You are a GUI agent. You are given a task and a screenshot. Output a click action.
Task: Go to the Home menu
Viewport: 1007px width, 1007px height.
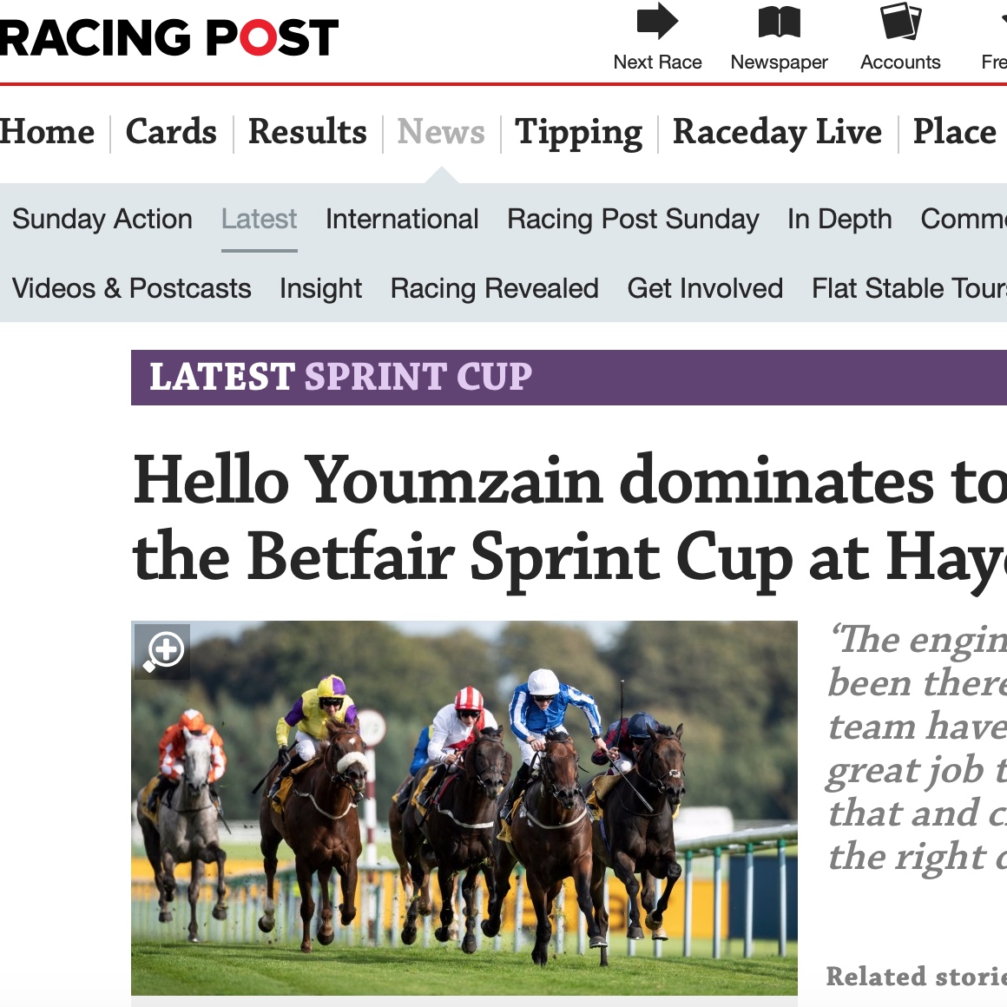48,132
